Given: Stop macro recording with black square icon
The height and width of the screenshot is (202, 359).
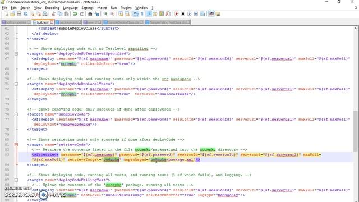Looking at the screenshot, I should [183, 14].
